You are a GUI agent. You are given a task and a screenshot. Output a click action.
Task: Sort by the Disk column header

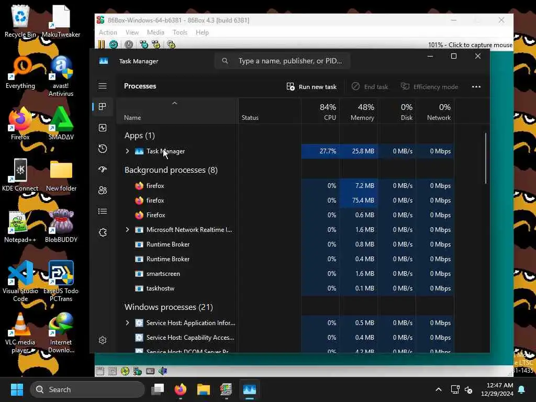(397, 111)
